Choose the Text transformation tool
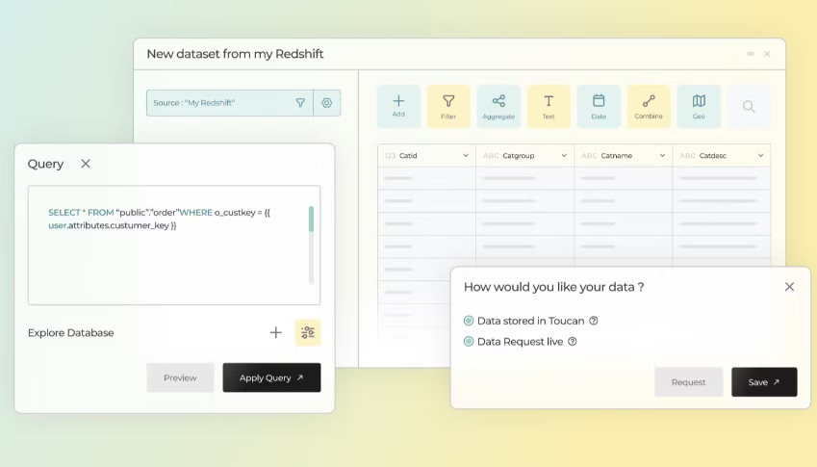The height and width of the screenshot is (467, 817). coord(549,106)
